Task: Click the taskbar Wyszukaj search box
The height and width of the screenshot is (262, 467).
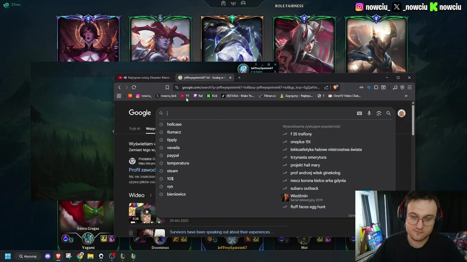Action: (x=28, y=256)
